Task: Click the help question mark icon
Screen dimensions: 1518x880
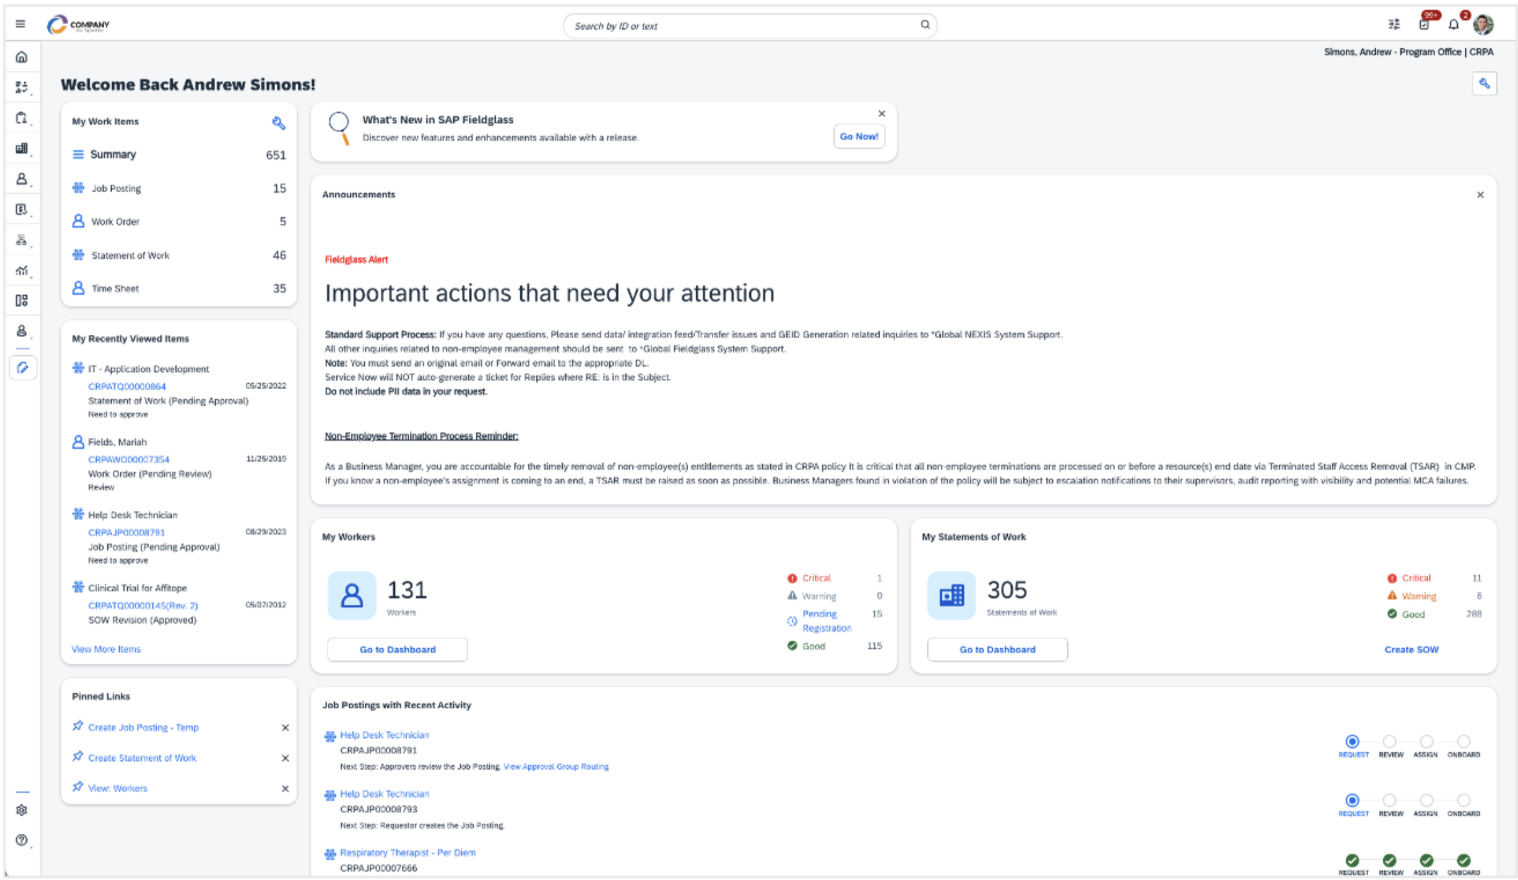Action: 21,839
